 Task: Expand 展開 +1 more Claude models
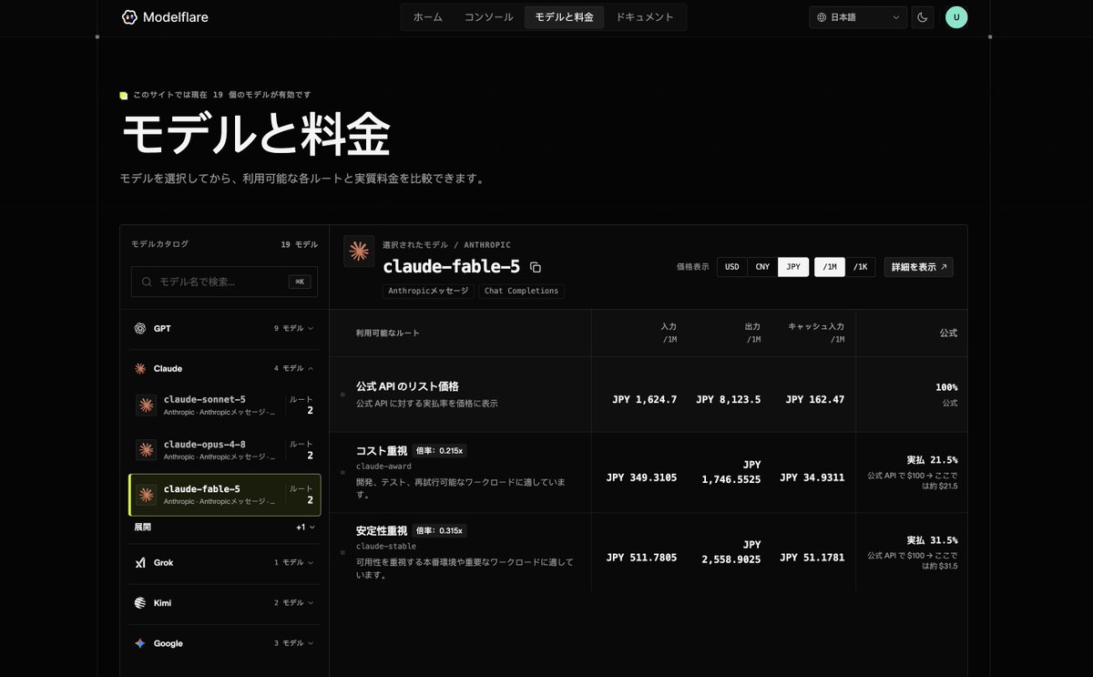224,527
